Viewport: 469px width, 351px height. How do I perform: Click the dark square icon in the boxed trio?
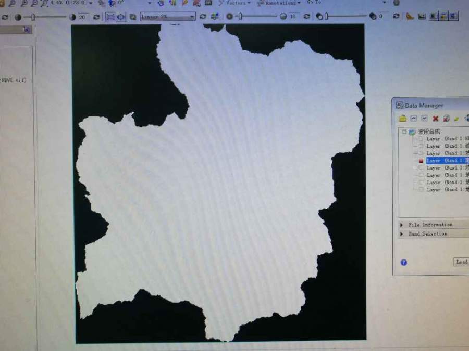pyautogui.click(x=434, y=16)
